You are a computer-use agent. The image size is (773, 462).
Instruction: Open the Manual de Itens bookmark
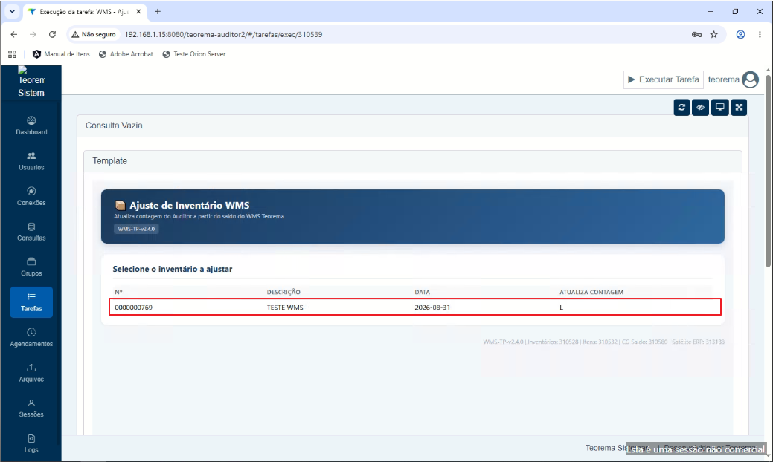(x=61, y=54)
